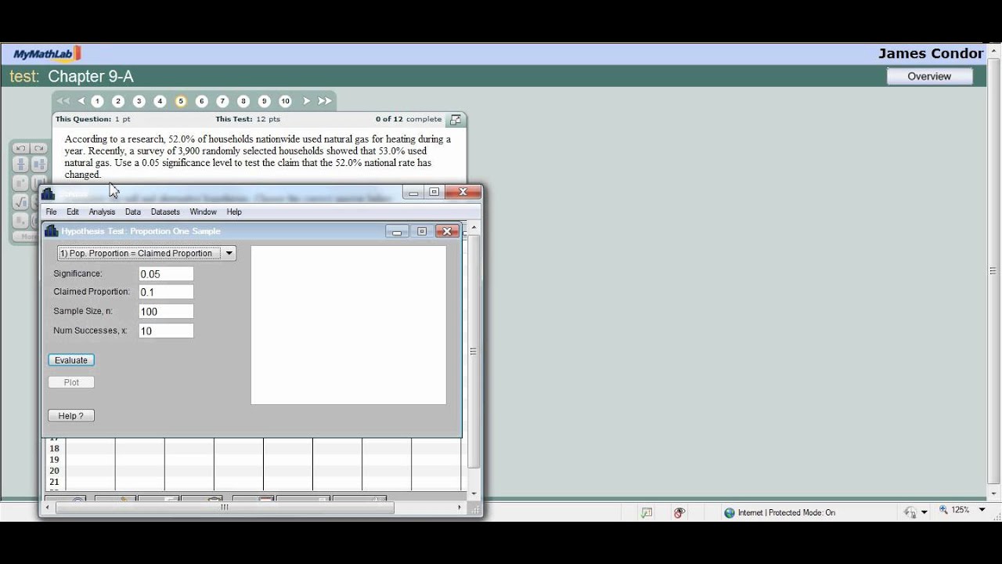This screenshot has height=564, width=1002.
Task: Maximize the Hypothesis Test window
Action: [421, 231]
